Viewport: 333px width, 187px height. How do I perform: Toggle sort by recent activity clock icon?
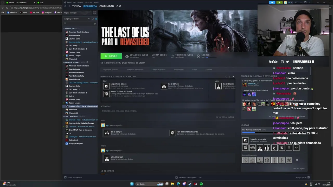point(93,19)
